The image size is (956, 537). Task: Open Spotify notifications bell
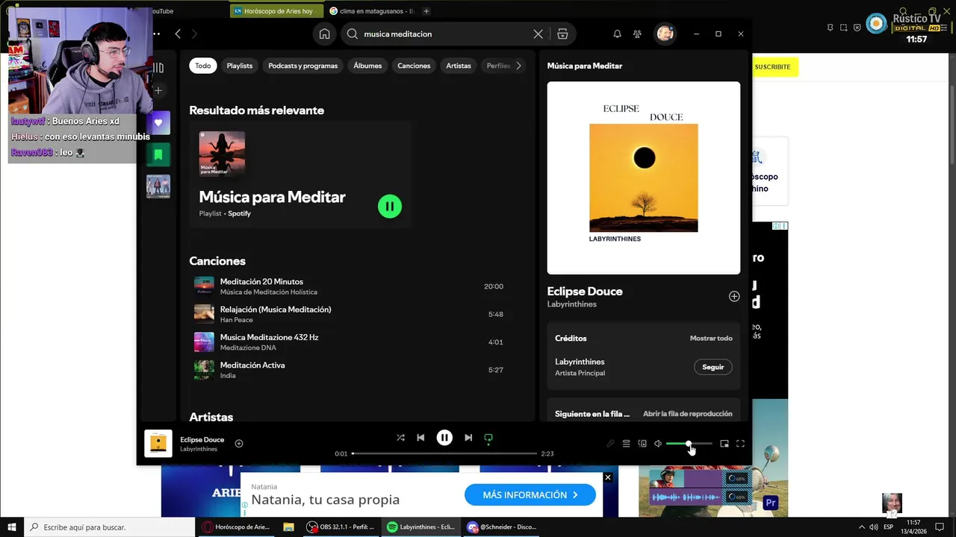(x=617, y=34)
